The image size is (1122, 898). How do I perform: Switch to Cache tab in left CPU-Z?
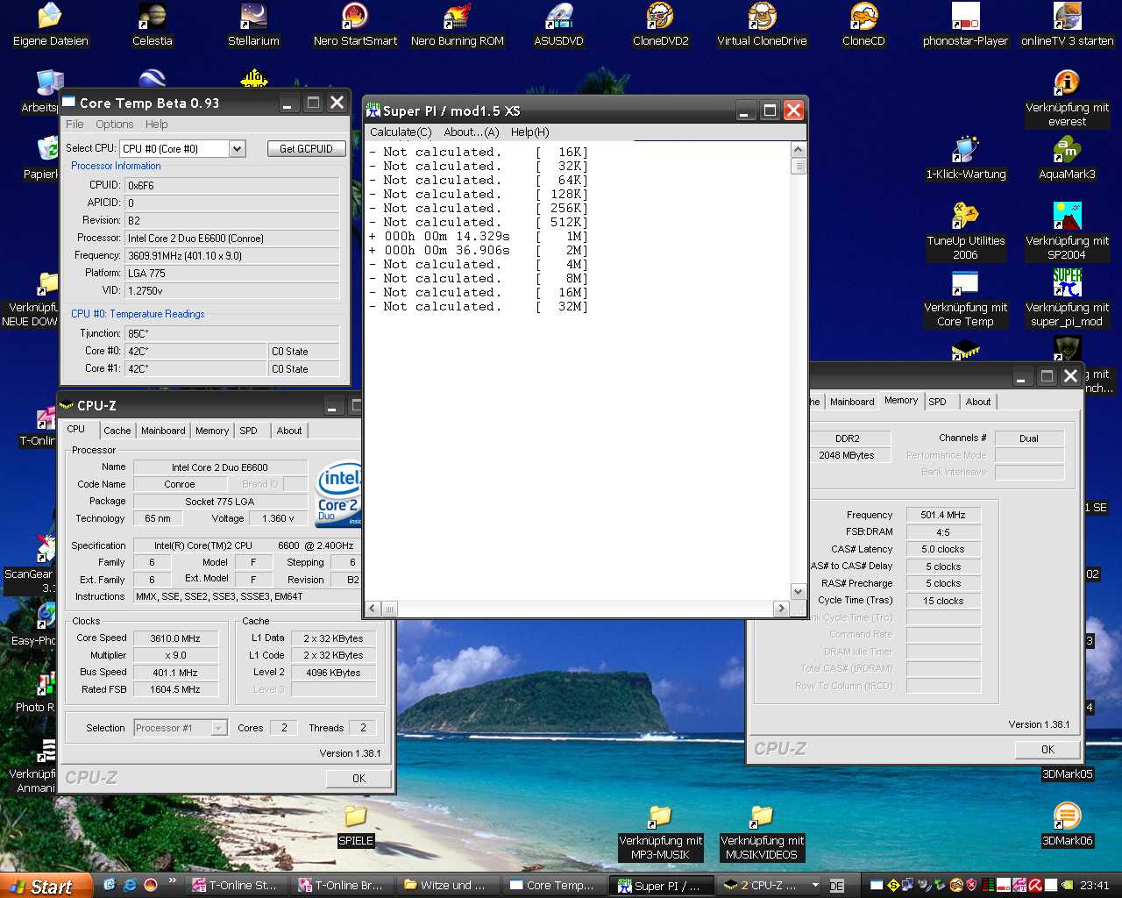click(x=117, y=431)
